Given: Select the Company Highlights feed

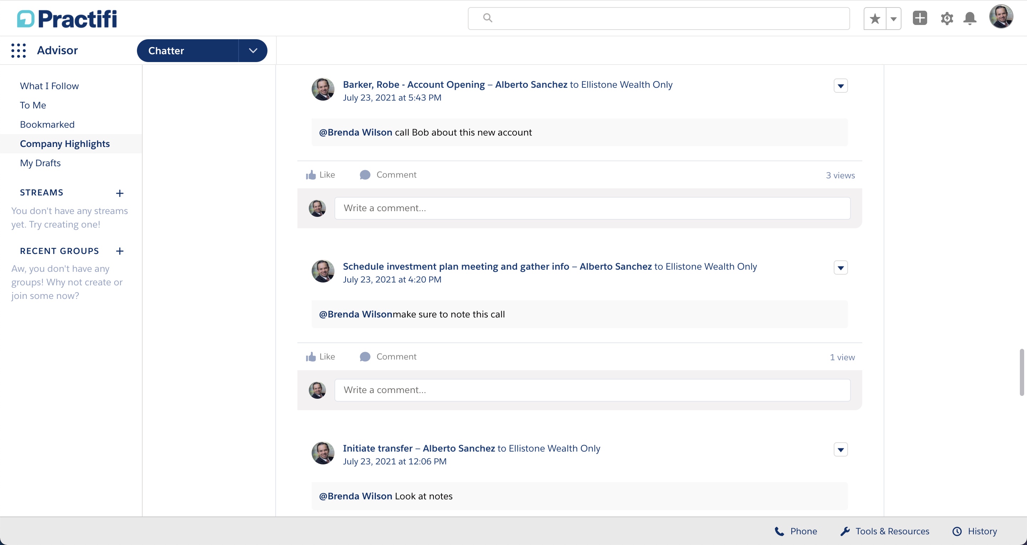Looking at the screenshot, I should [65, 144].
